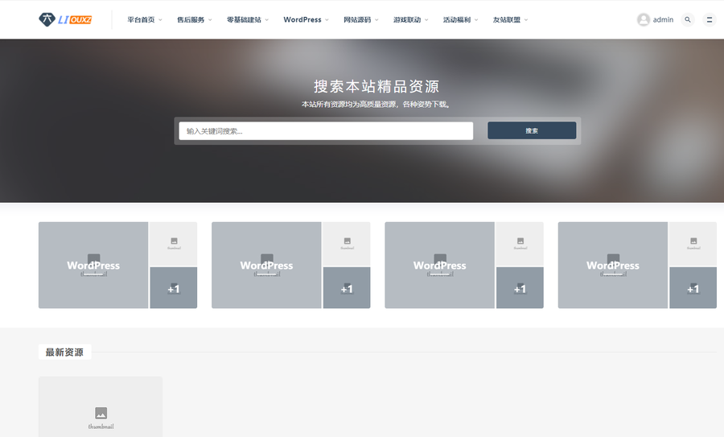Expand the 平台首页 dropdown menu

[144, 19]
